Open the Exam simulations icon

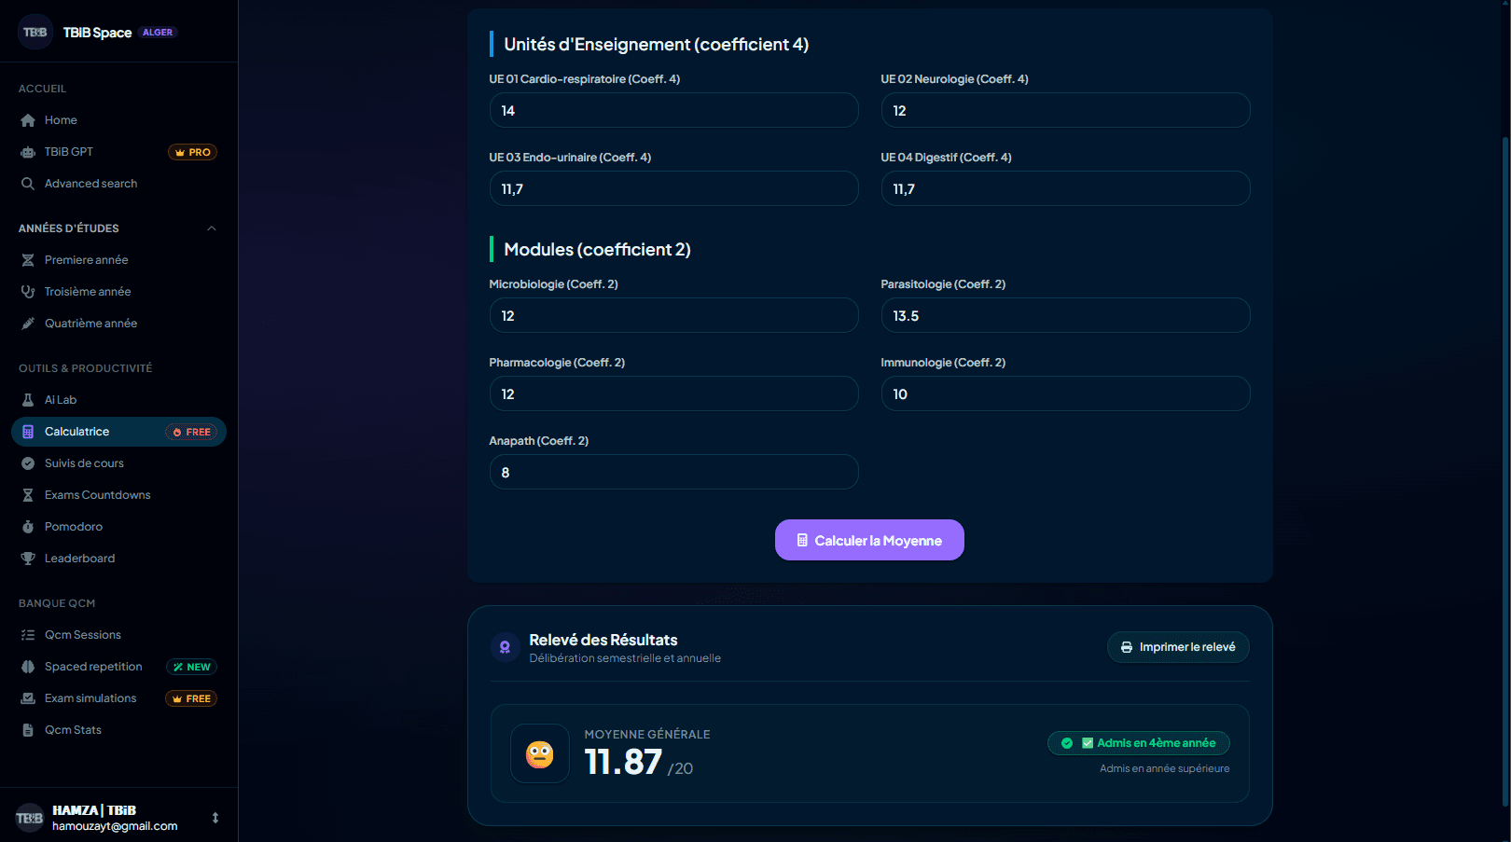click(x=28, y=698)
